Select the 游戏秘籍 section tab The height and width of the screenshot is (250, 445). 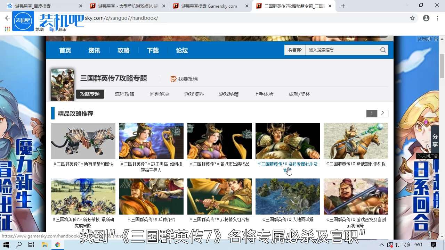tap(229, 94)
